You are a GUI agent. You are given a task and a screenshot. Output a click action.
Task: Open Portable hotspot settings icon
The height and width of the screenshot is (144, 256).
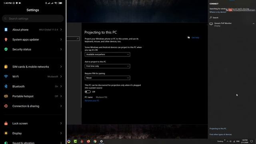6,96
